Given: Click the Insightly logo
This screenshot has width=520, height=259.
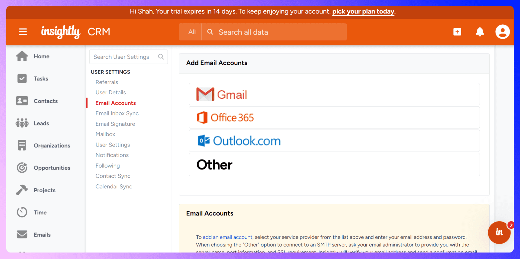Looking at the screenshot, I should pos(61,32).
